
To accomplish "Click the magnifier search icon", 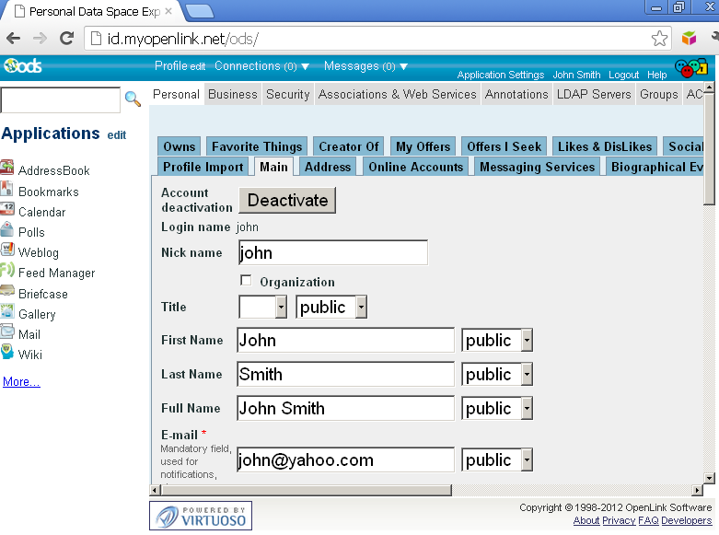I will pyautogui.click(x=133, y=99).
